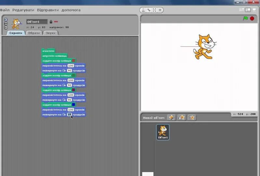Screen dimensions: 260x176
Task: Open the green pen color swatch
Action: point(74,75)
